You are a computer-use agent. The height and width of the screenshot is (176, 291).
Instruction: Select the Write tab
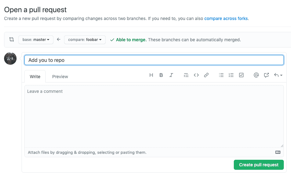tap(35, 77)
